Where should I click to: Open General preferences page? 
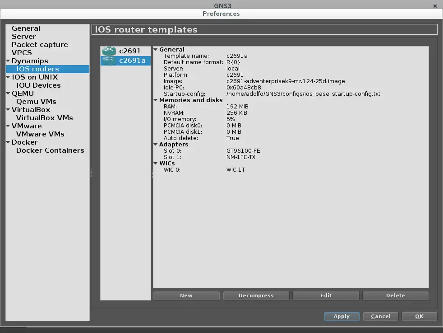pyautogui.click(x=26, y=28)
